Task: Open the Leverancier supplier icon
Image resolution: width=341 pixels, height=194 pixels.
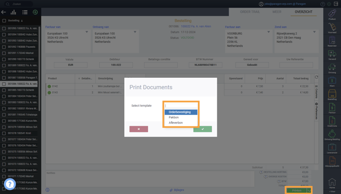Action: click(332, 147)
